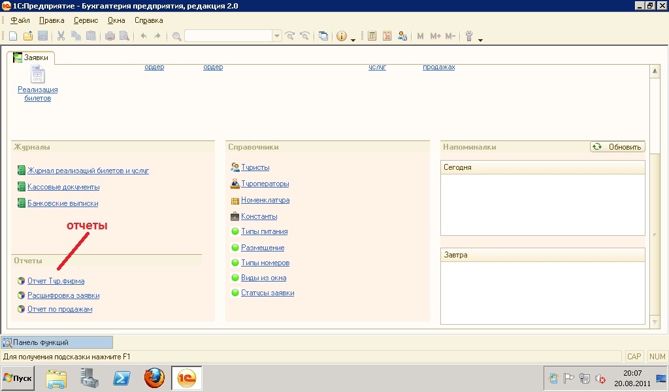Open the Виды из окна link

point(263,278)
